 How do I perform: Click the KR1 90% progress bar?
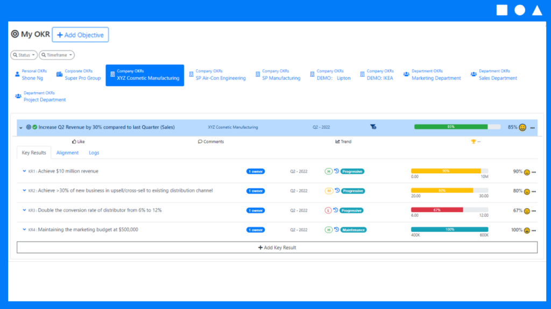(x=449, y=171)
